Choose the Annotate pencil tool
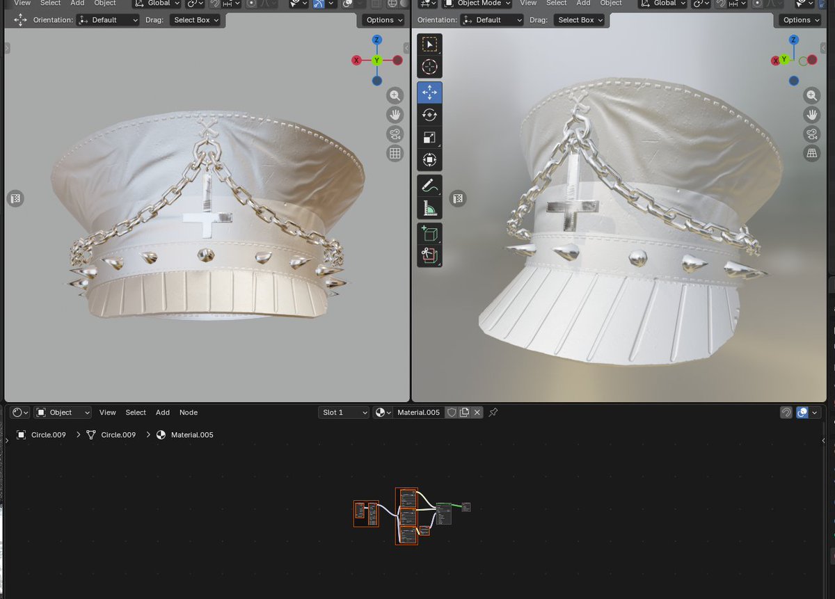Viewport: 835px width, 599px height. coord(429,186)
